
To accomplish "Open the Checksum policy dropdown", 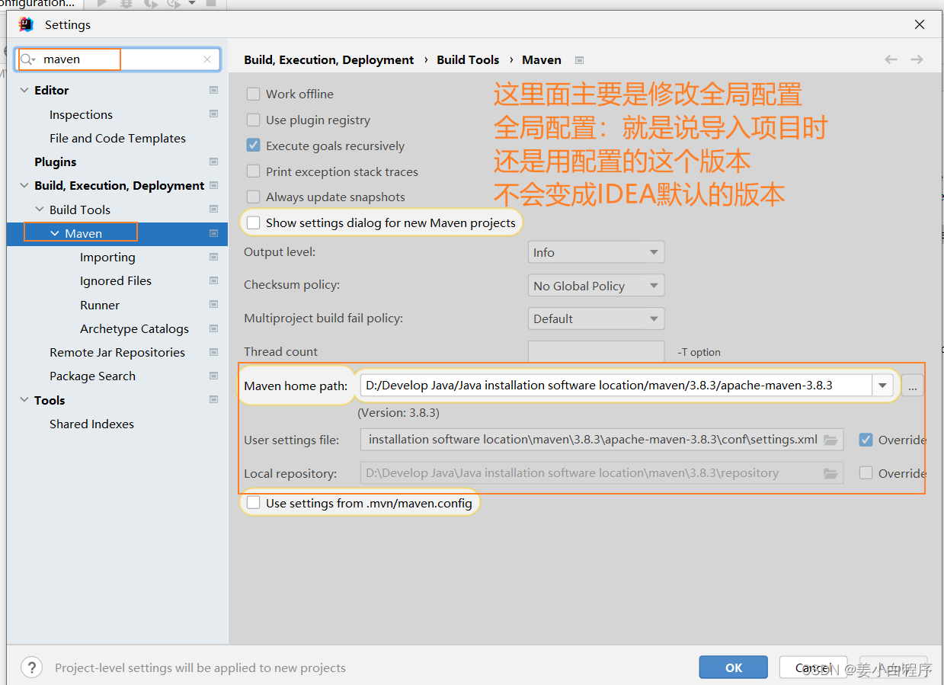I will click(x=596, y=286).
